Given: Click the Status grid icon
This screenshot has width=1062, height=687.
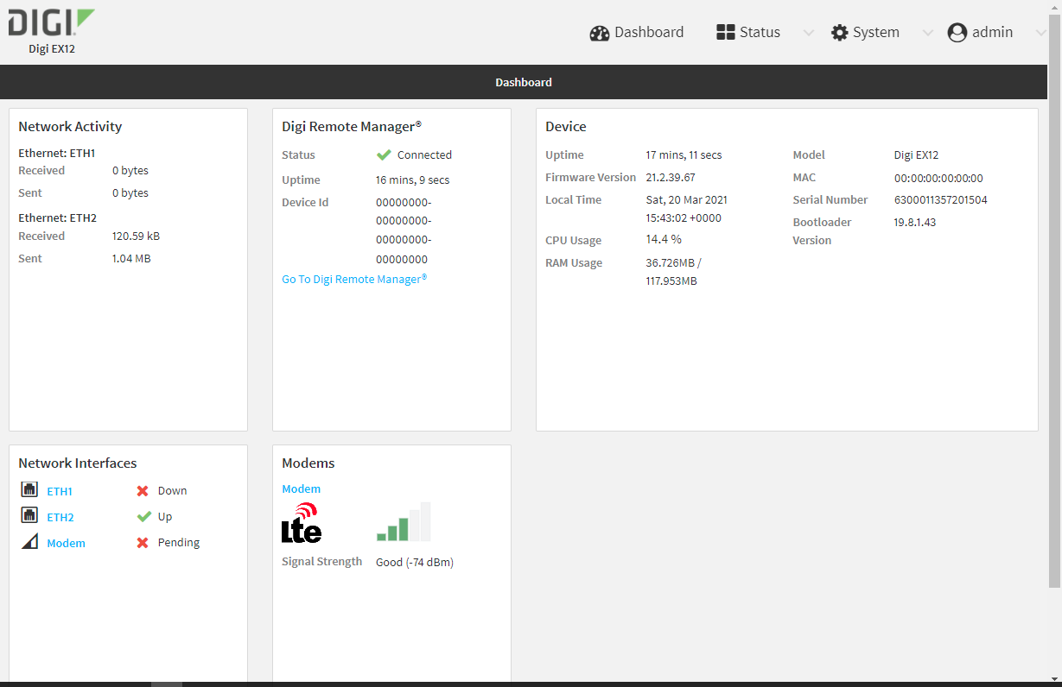Looking at the screenshot, I should click(x=725, y=32).
